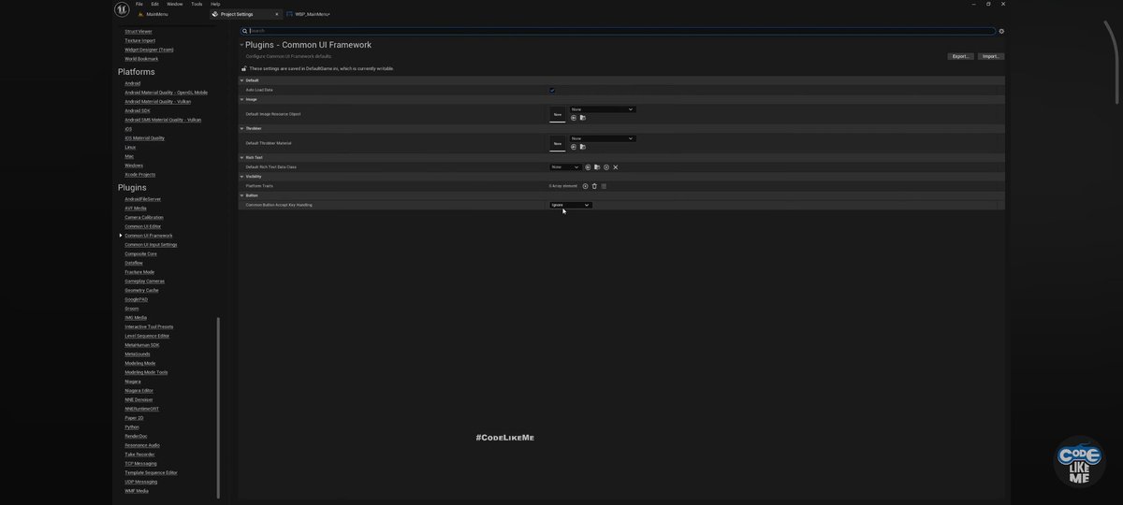Image resolution: width=1123 pixels, height=505 pixels.
Task: Open Android SDK platform settings
Action: tap(138, 110)
